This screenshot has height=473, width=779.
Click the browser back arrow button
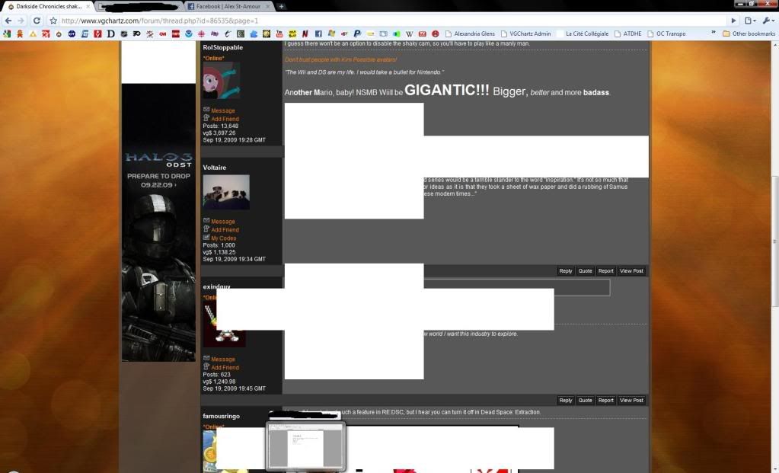tap(8, 21)
